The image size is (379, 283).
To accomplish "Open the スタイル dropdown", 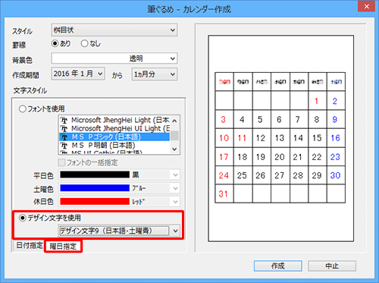I will point(114,30).
